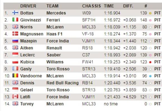Viewport: 162px width, 111px height.
Task: Open the Leclerc driver name
Action: pos(27,55)
